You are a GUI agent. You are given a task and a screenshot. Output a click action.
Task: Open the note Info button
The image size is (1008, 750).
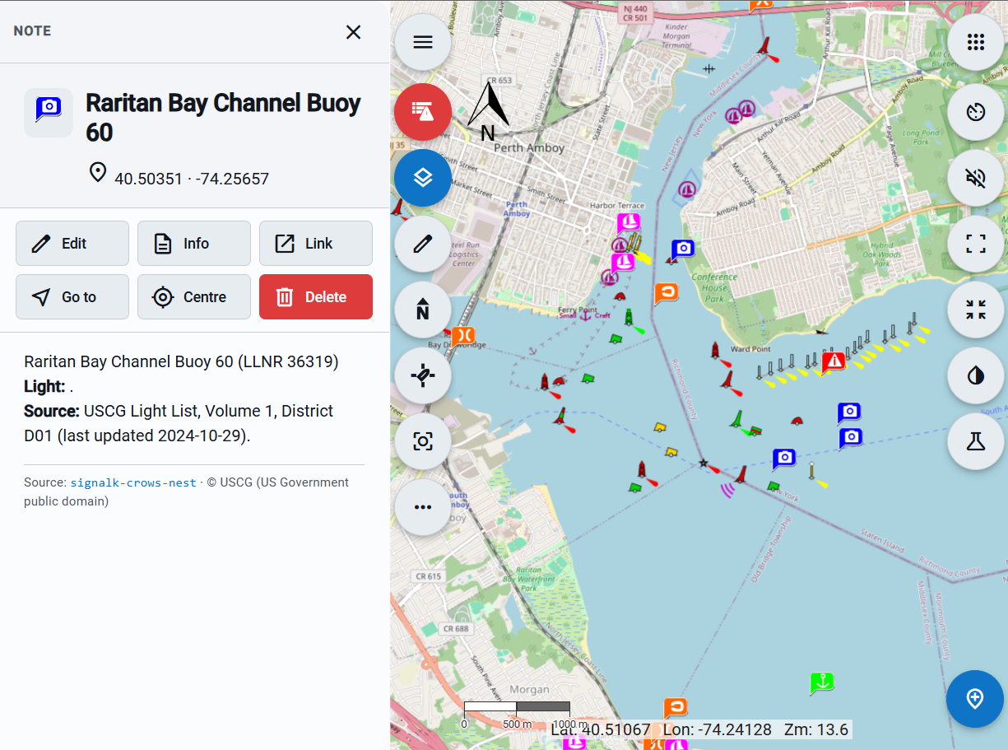(x=194, y=244)
